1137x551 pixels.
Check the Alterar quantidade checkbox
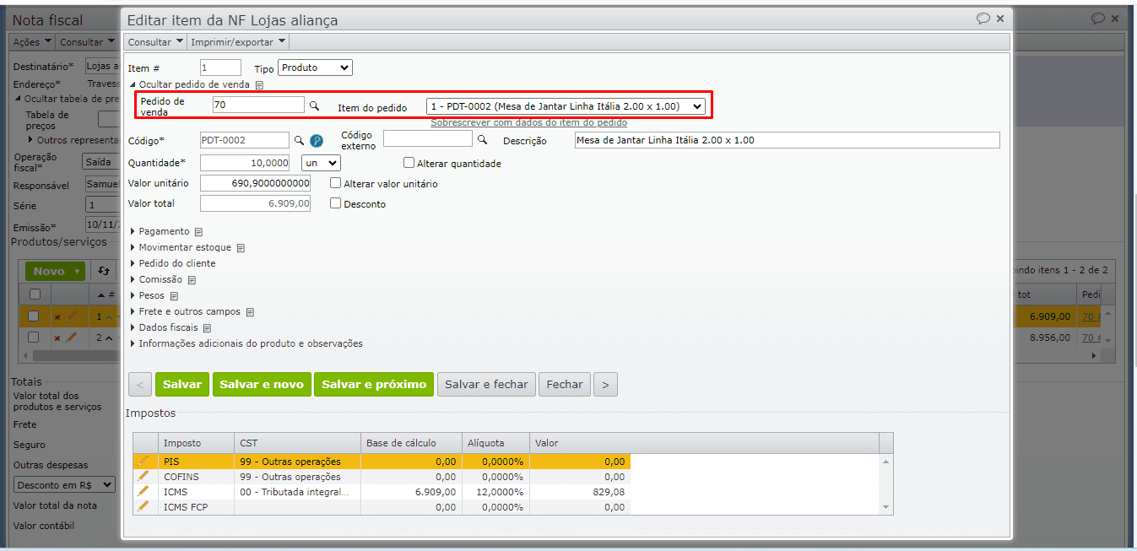tap(409, 163)
